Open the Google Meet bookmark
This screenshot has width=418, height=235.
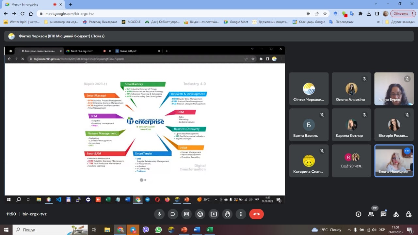[x=236, y=22]
